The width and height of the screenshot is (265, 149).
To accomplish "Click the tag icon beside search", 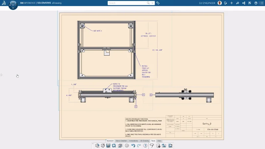I will tap(158, 3).
